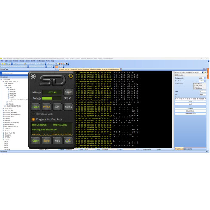
Task: Click the save disk toolbar icon
Action: [7, 64]
